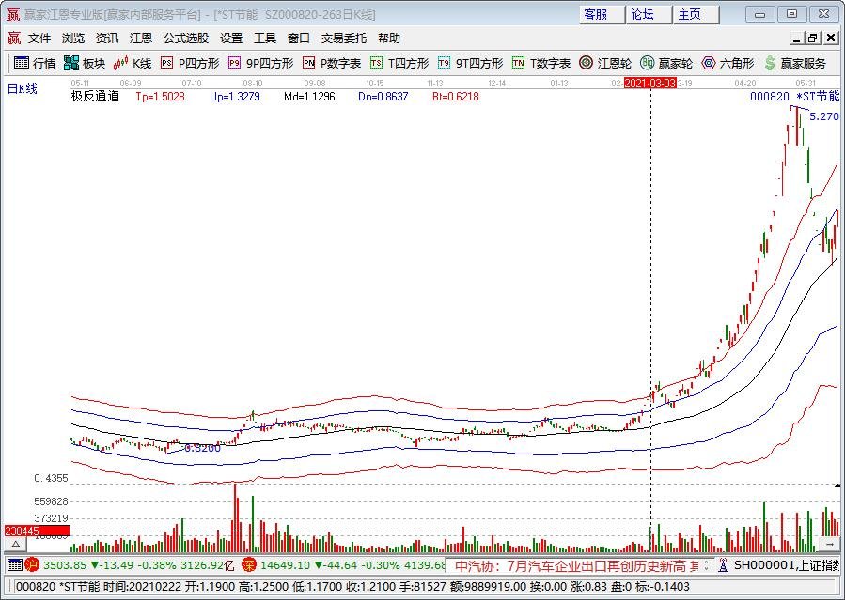Open the P四方形 tool
845x600 pixels.
(x=190, y=64)
